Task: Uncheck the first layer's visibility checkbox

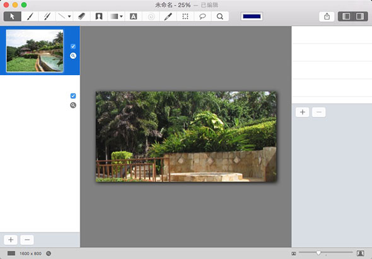Action: click(x=73, y=46)
